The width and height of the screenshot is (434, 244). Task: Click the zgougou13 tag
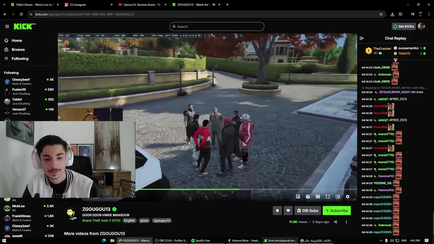162,220
